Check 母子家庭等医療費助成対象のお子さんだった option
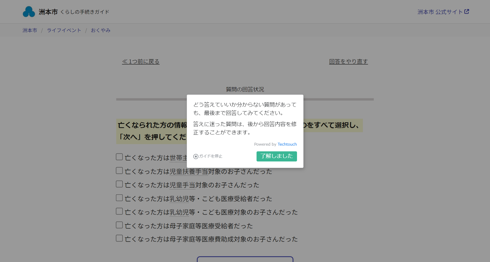The image size is (490, 262). 119,238
